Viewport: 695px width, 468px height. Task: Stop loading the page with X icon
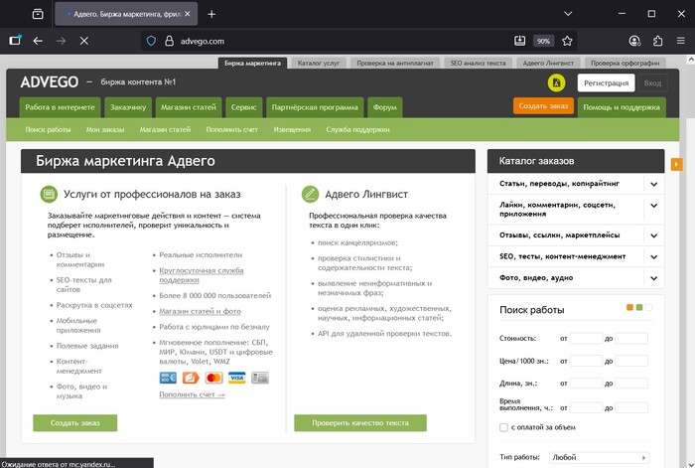(x=84, y=41)
